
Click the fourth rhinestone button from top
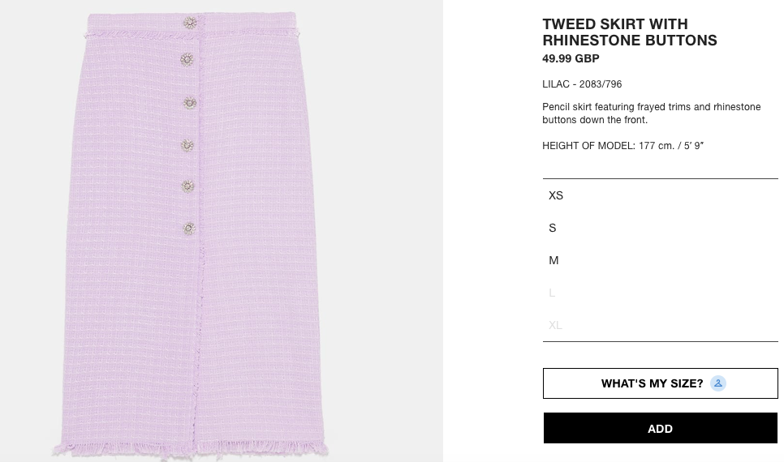(187, 146)
